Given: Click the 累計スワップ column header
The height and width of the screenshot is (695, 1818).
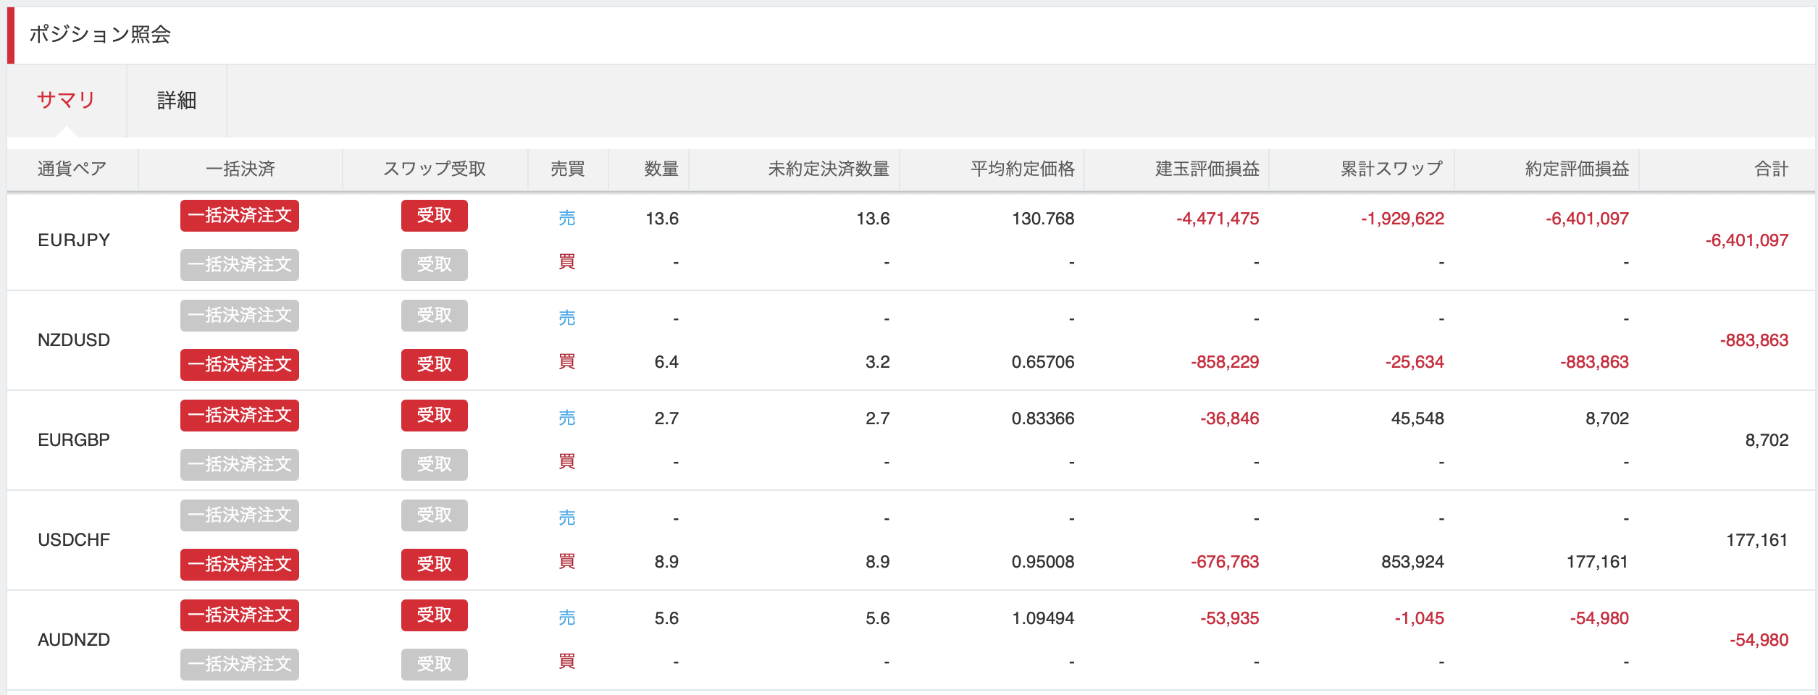Looking at the screenshot, I should point(1391,169).
